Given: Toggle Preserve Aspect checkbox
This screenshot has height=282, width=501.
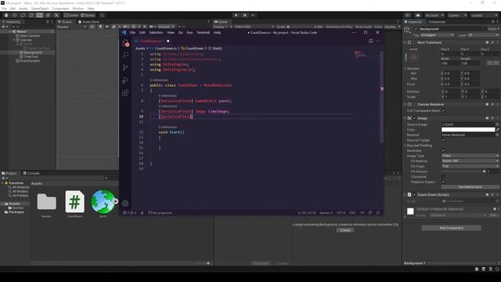Looking at the screenshot, I should [x=443, y=182].
